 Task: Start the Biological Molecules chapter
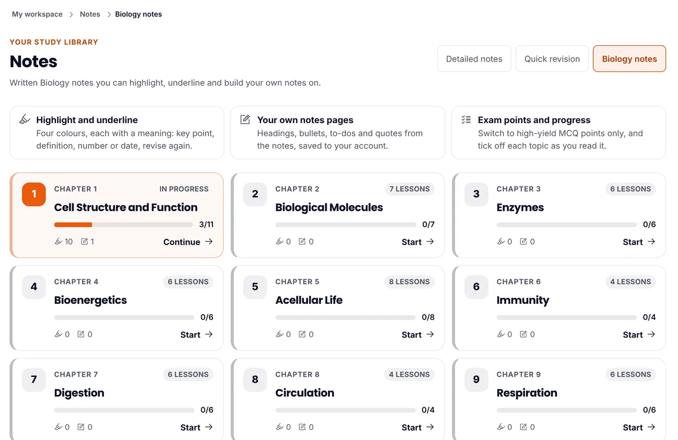(418, 242)
